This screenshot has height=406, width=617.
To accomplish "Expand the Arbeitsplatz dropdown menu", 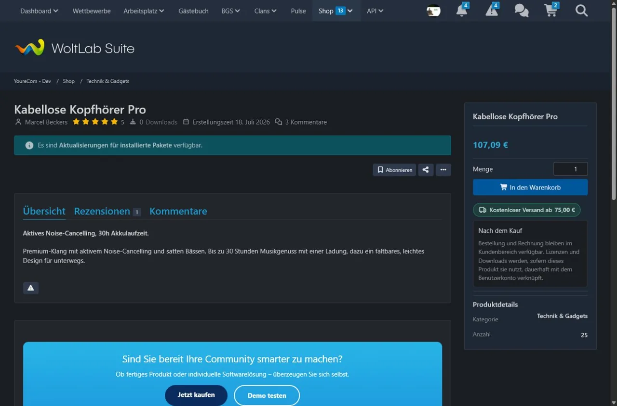I will (x=144, y=11).
